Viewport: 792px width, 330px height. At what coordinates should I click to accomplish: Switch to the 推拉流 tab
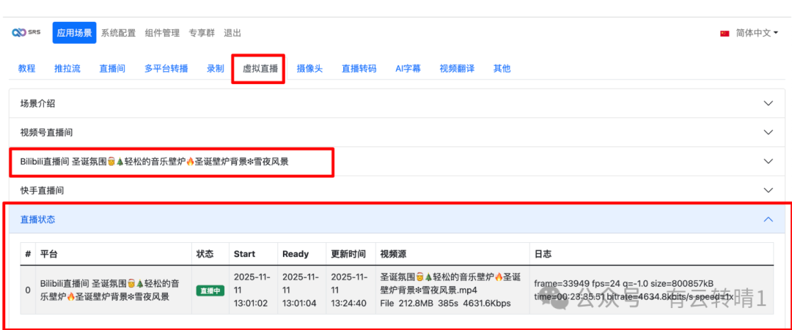[67, 69]
